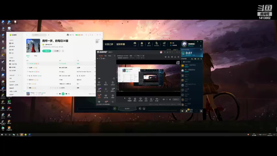Click the green Play All button
The image size is (277, 156).
[x=47, y=51]
